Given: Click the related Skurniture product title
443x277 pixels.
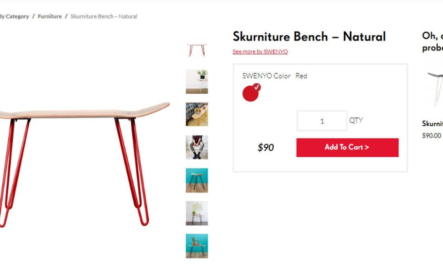Looking at the screenshot, I should 433,124.
